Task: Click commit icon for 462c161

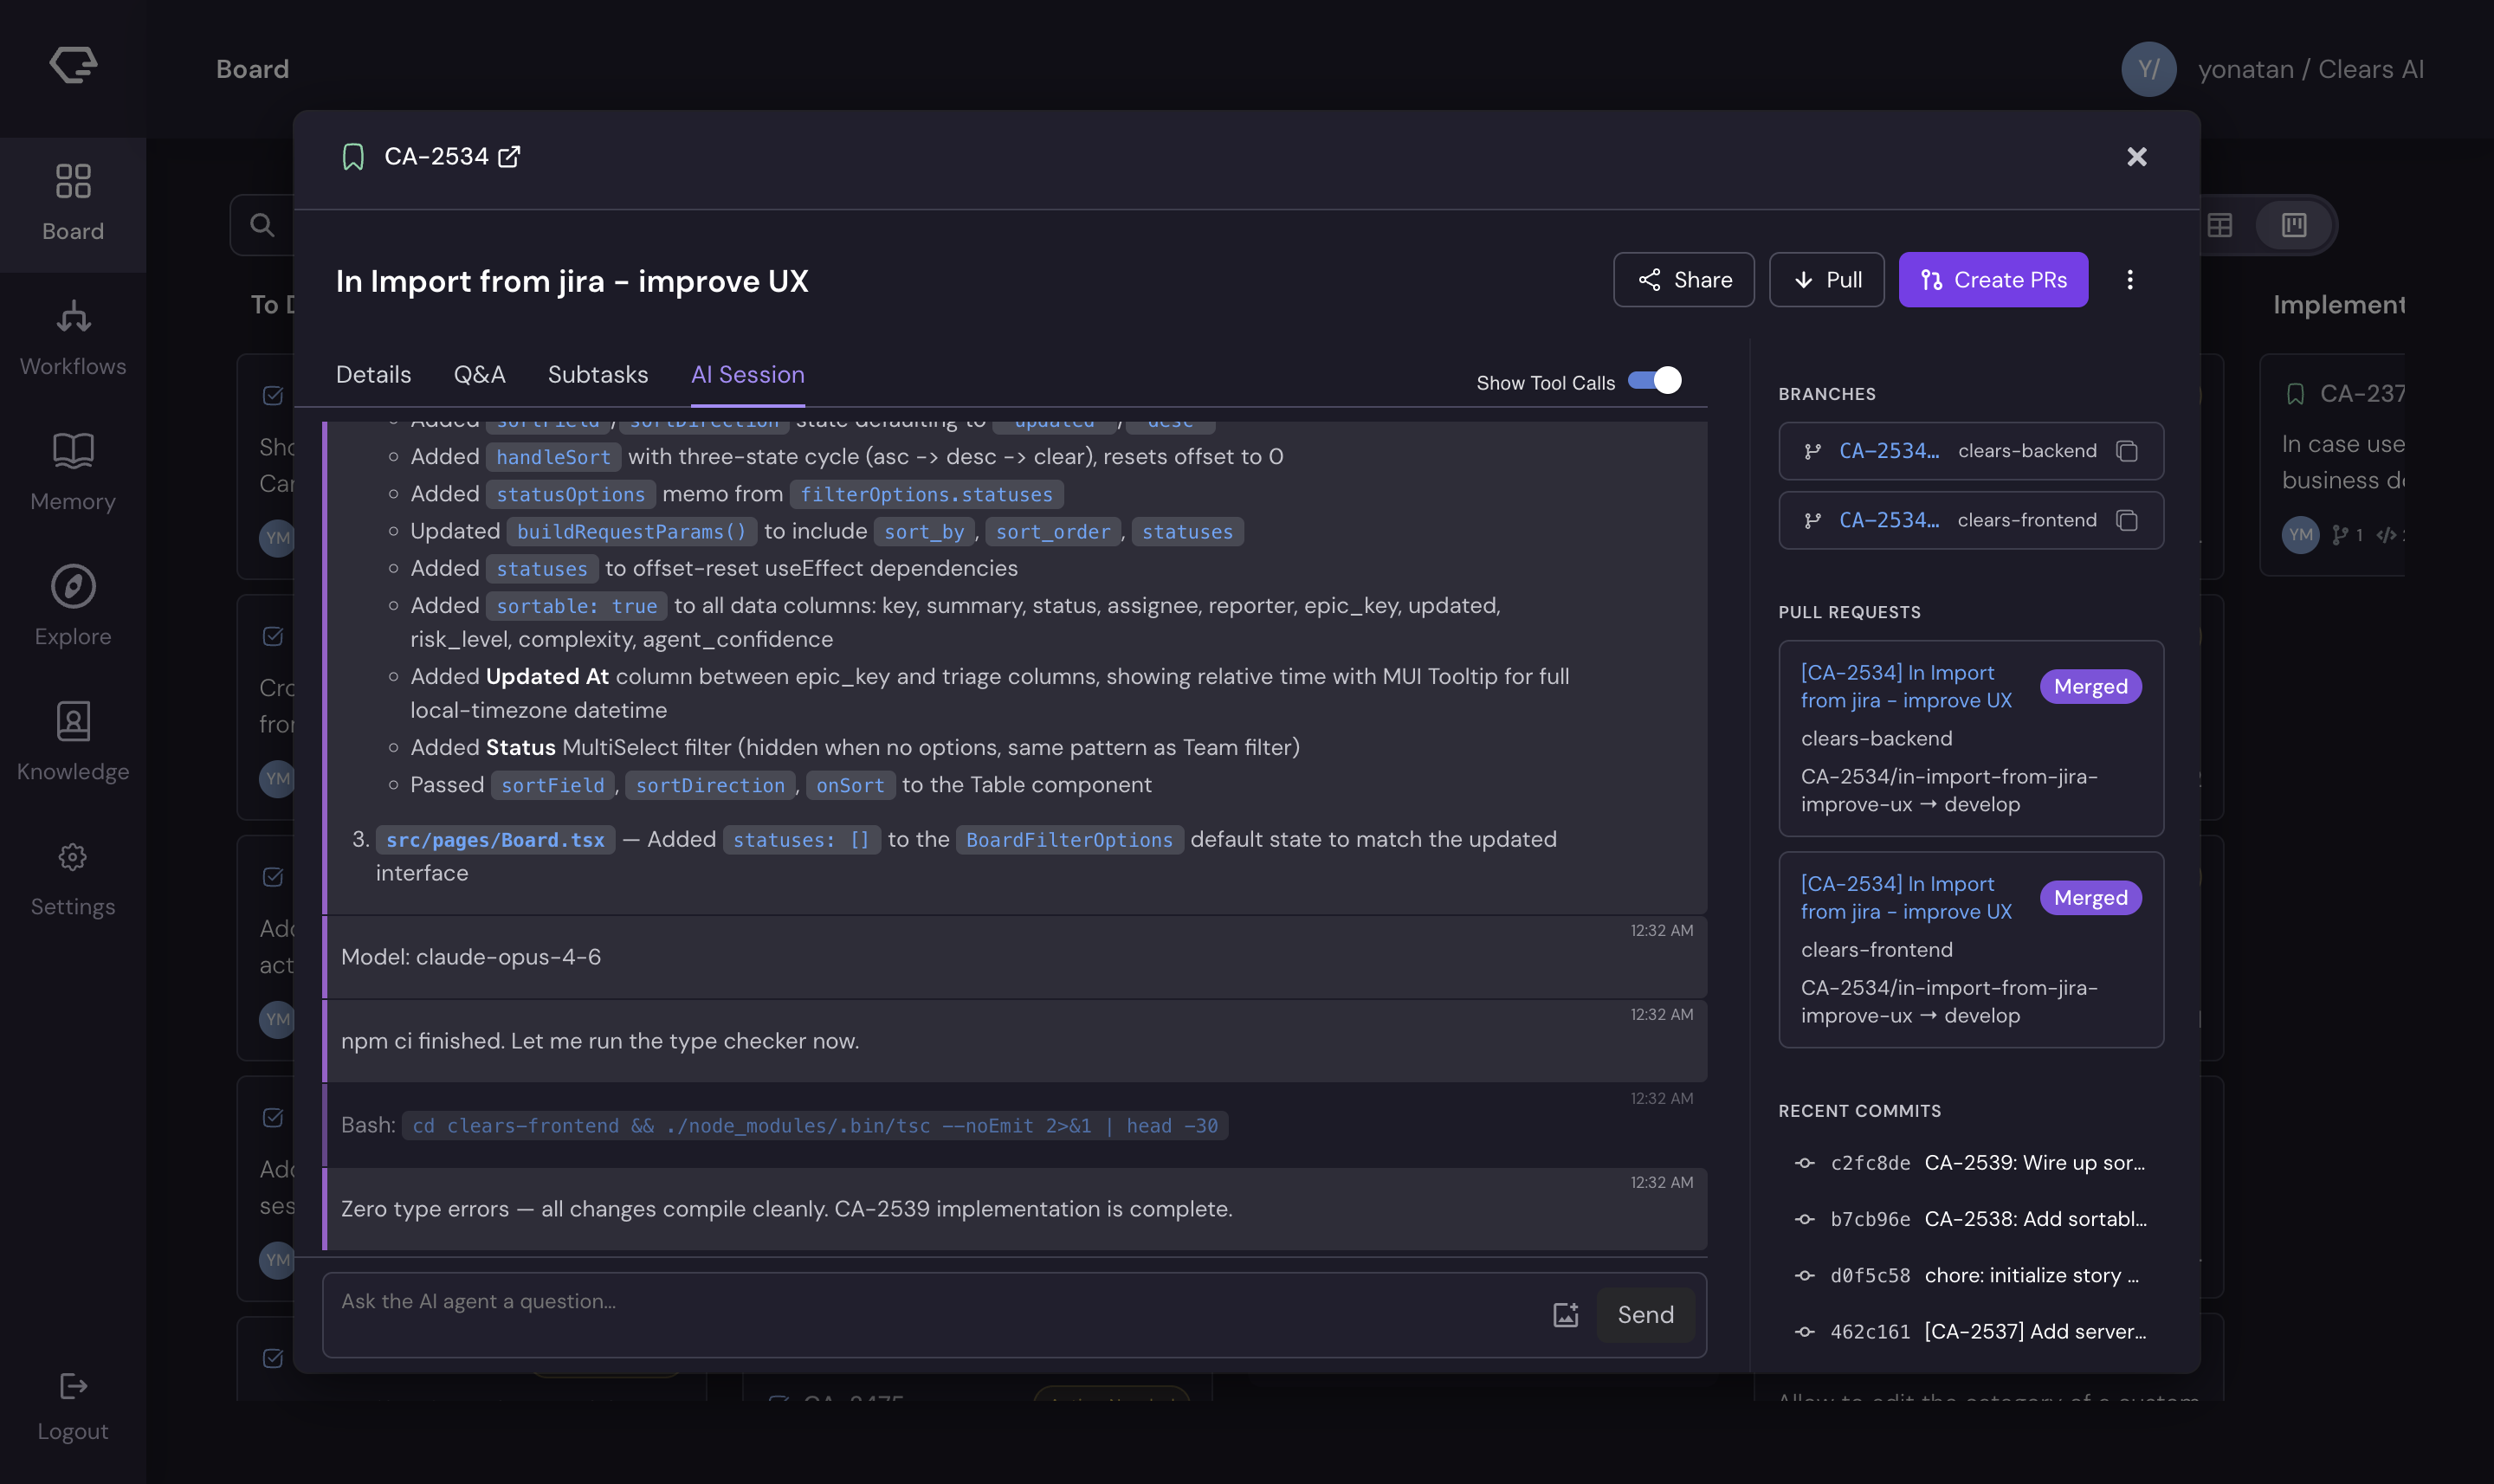Action: tap(1805, 1331)
